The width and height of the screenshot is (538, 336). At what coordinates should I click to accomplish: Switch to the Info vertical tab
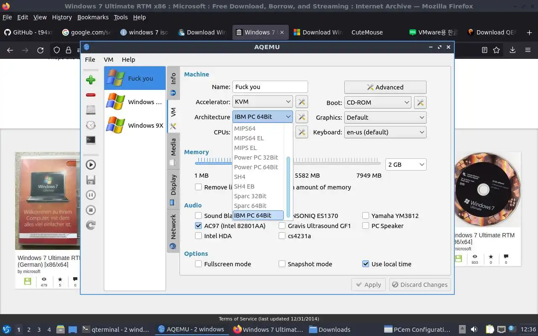tap(173, 83)
